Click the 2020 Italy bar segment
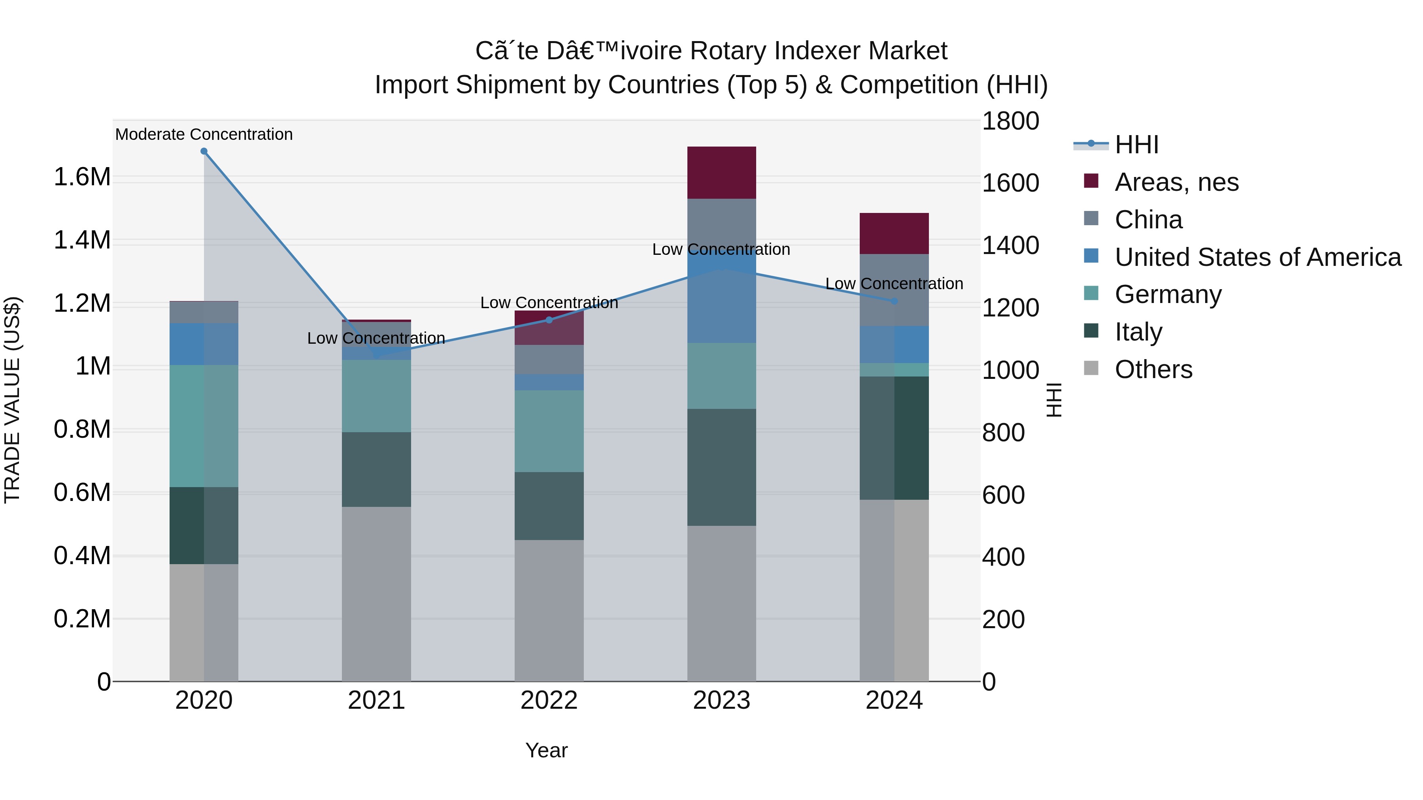 (204, 525)
